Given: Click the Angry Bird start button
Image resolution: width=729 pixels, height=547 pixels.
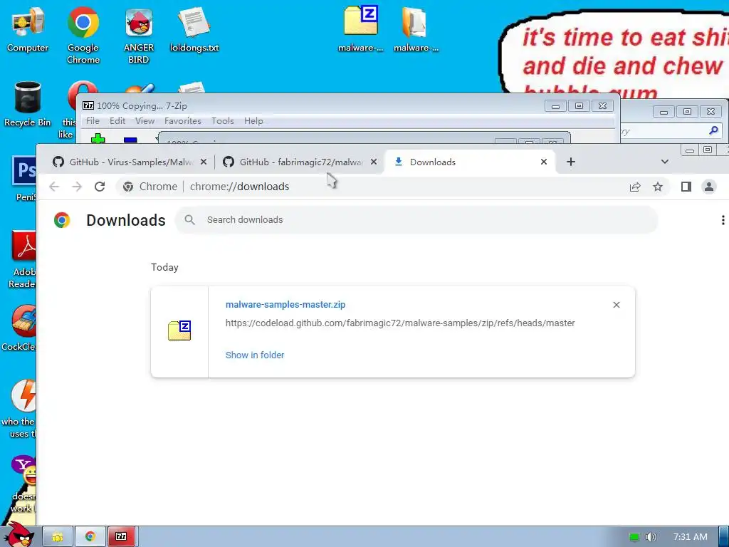Looking at the screenshot, I should click(x=19, y=535).
